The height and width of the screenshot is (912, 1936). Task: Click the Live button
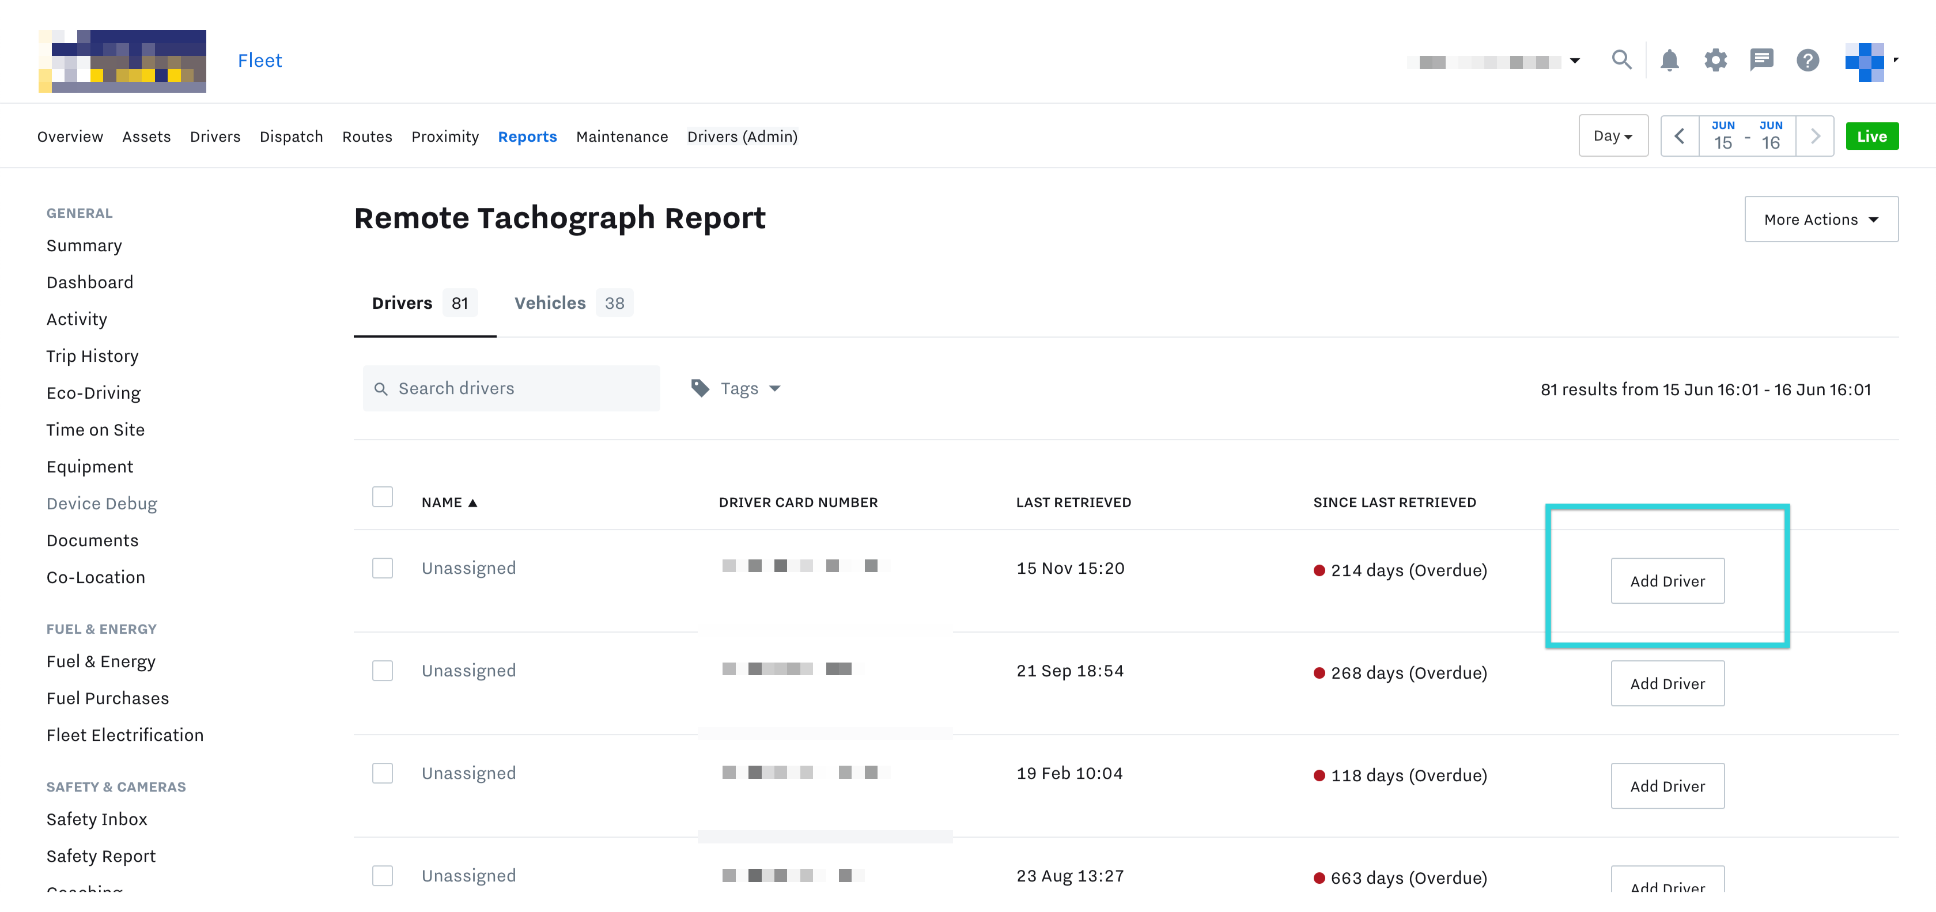click(x=1872, y=136)
